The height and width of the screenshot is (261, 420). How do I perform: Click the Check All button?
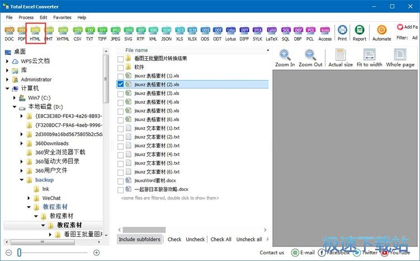[x=221, y=239]
